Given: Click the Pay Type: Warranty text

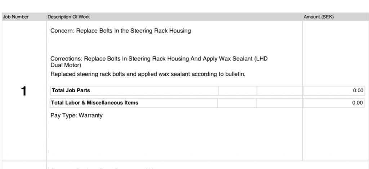Looking at the screenshot, I should tap(76, 116).
